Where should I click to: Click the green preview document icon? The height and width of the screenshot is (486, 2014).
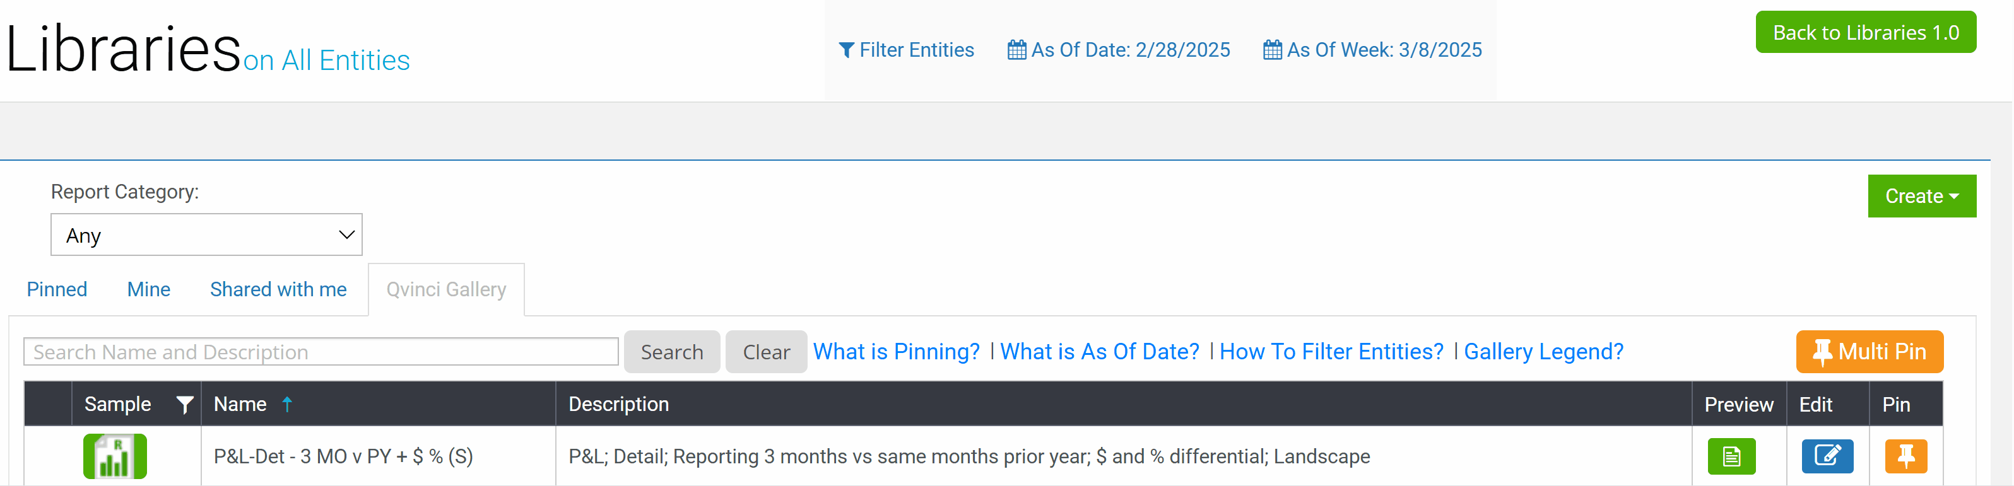click(x=1731, y=456)
